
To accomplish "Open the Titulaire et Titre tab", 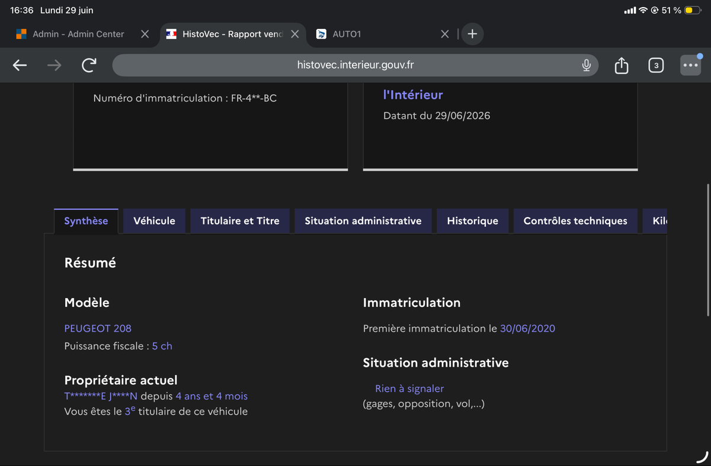I will point(240,221).
